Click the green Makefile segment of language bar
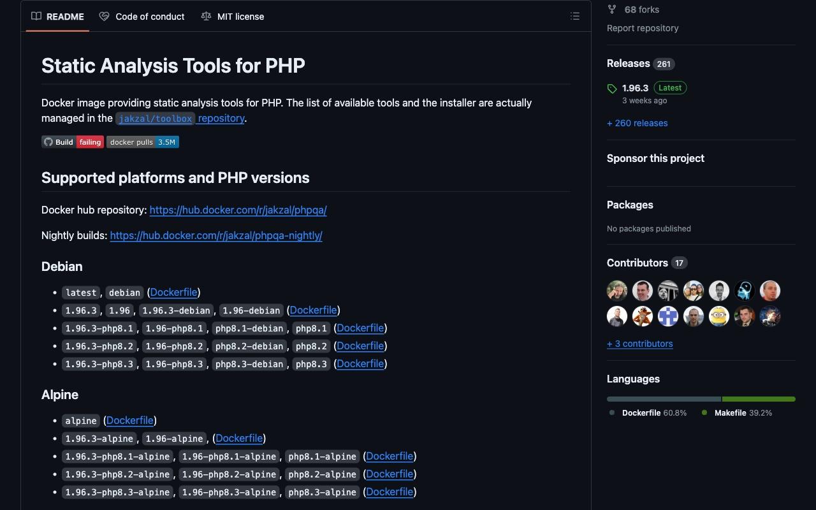 tap(759, 399)
